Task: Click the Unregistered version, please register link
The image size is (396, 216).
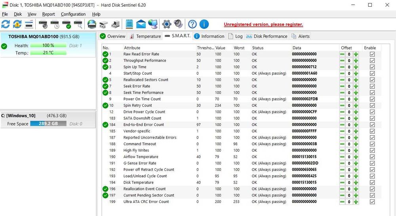Action: pyautogui.click(x=263, y=25)
